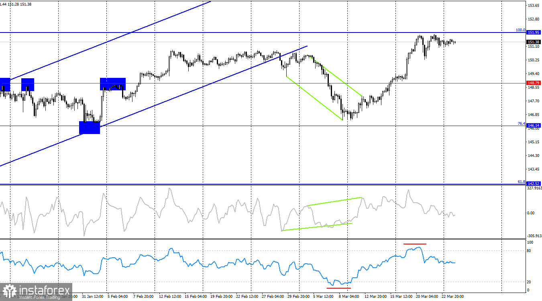Click the 146.14 blue level label
This screenshot has height=301, width=542.
pyautogui.click(x=533, y=125)
